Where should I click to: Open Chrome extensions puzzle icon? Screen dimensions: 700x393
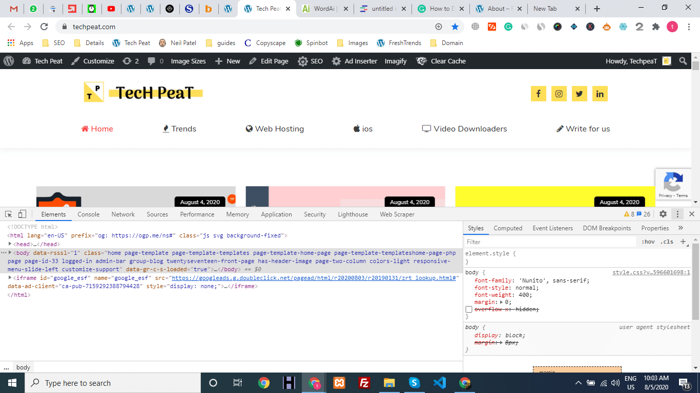coord(655,27)
